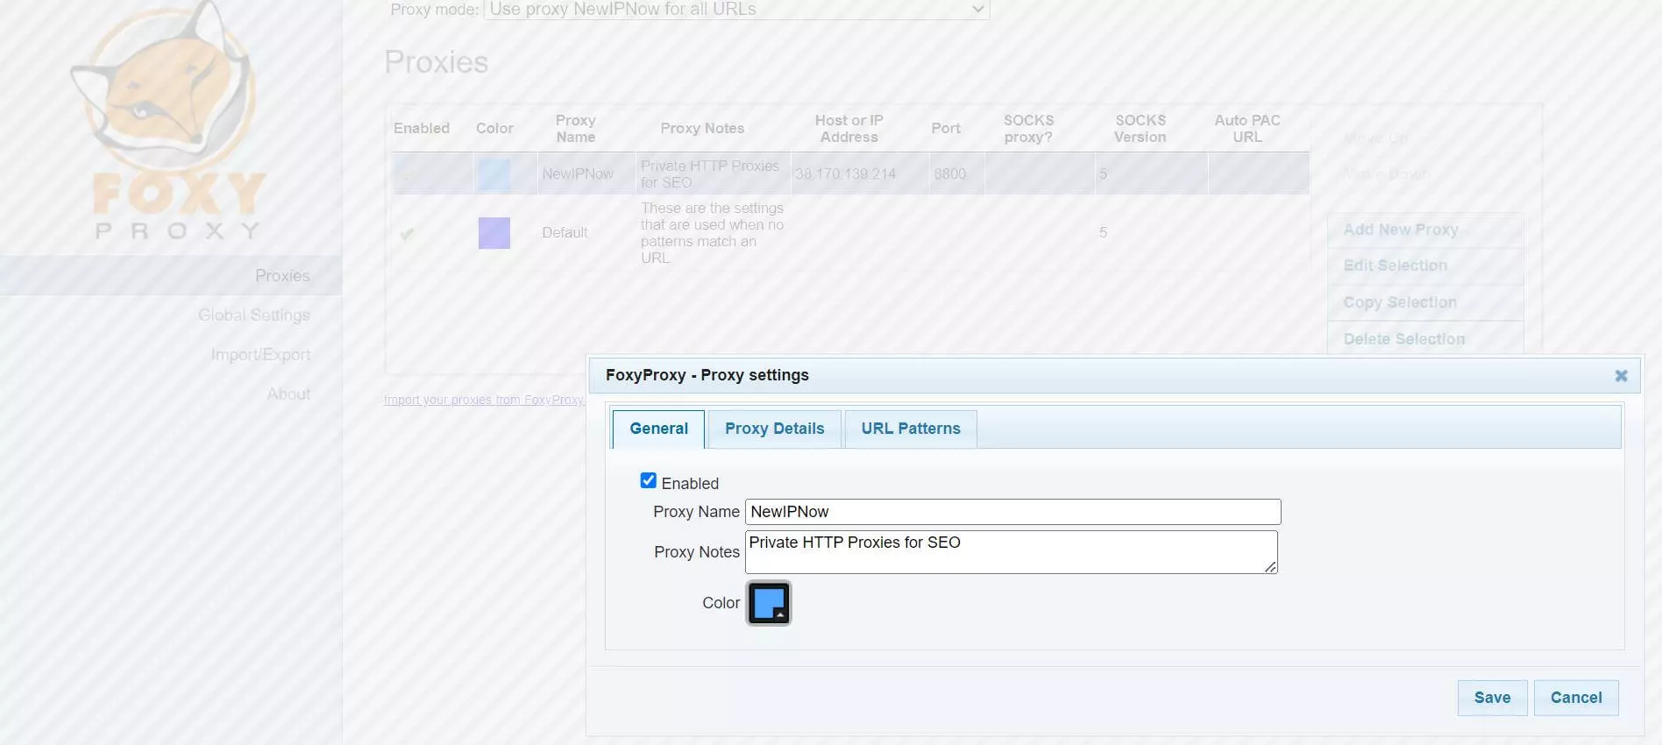The width and height of the screenshot is (1662, 745).
Task: Click the port value 8800
Action: click(950, 174)
